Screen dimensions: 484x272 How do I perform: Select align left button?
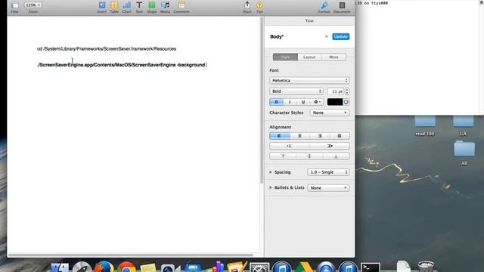coord(280,136)
